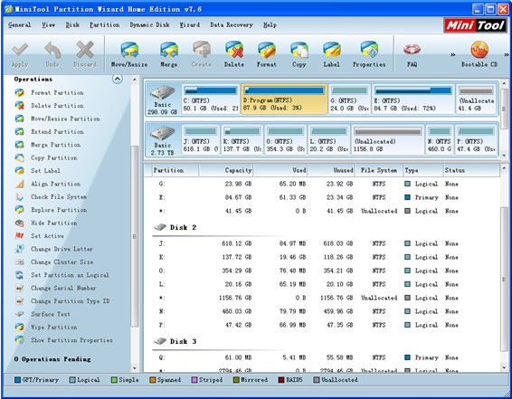
Task: Open the Disk menu
Action: click(x=72, y=24)
